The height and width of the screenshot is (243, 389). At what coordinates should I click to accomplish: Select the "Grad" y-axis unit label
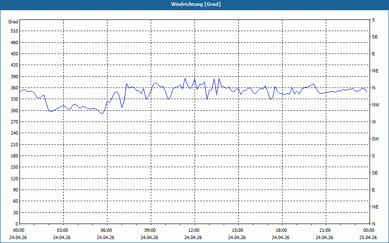pos(13,22)
